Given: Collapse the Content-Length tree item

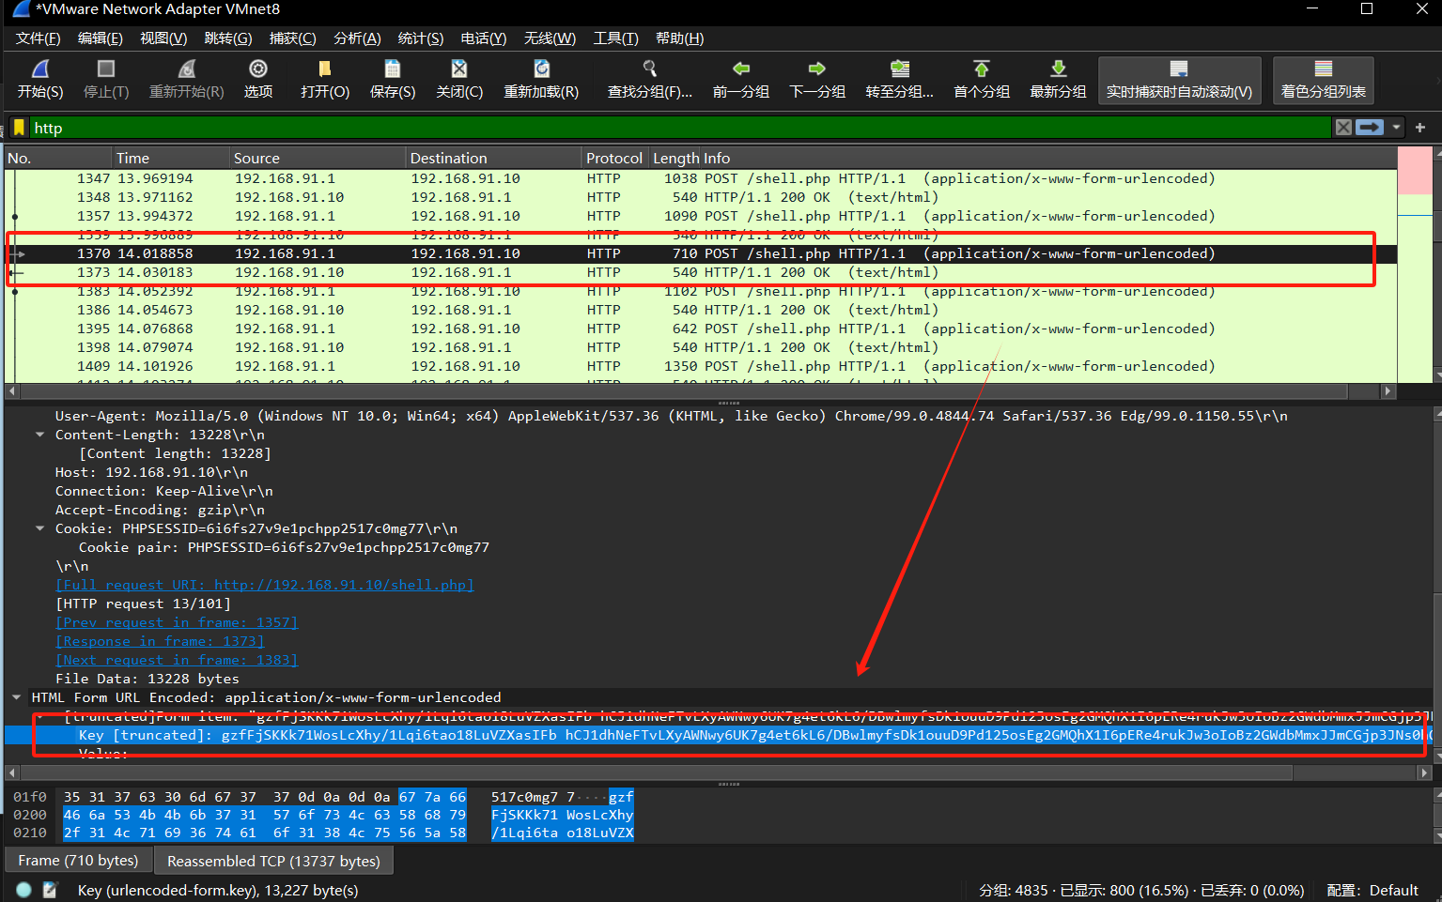Looking at the screenshot, I should pyautogui.click(x=39, y=435).
